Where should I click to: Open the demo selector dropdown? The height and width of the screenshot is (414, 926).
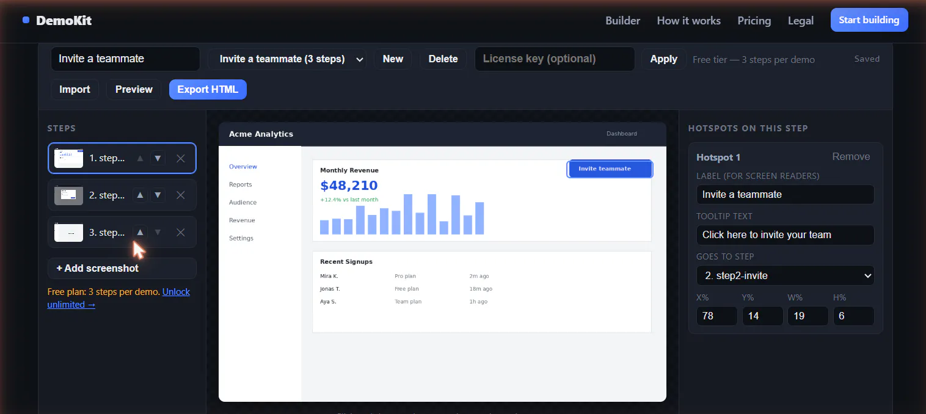287,59
